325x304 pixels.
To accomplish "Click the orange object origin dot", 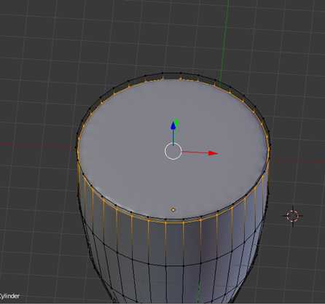I will click(173, 209).
